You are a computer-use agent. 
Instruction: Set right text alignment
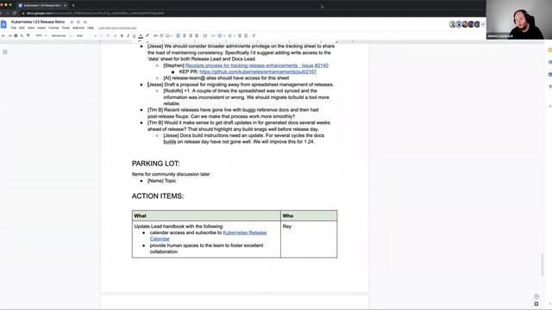191,36
